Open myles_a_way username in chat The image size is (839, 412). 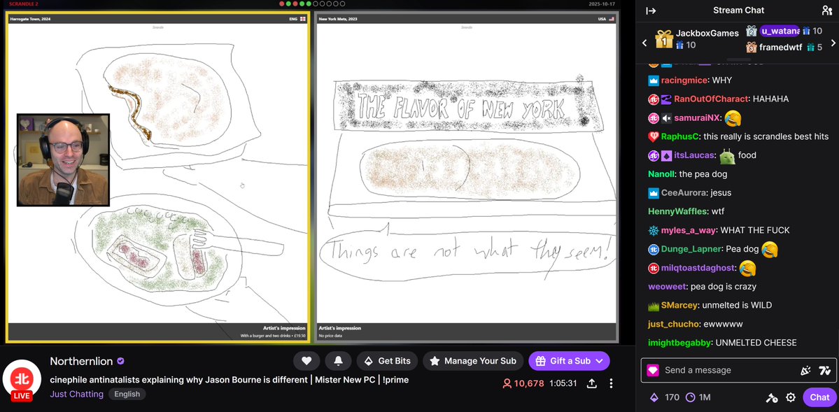(688, 230)
